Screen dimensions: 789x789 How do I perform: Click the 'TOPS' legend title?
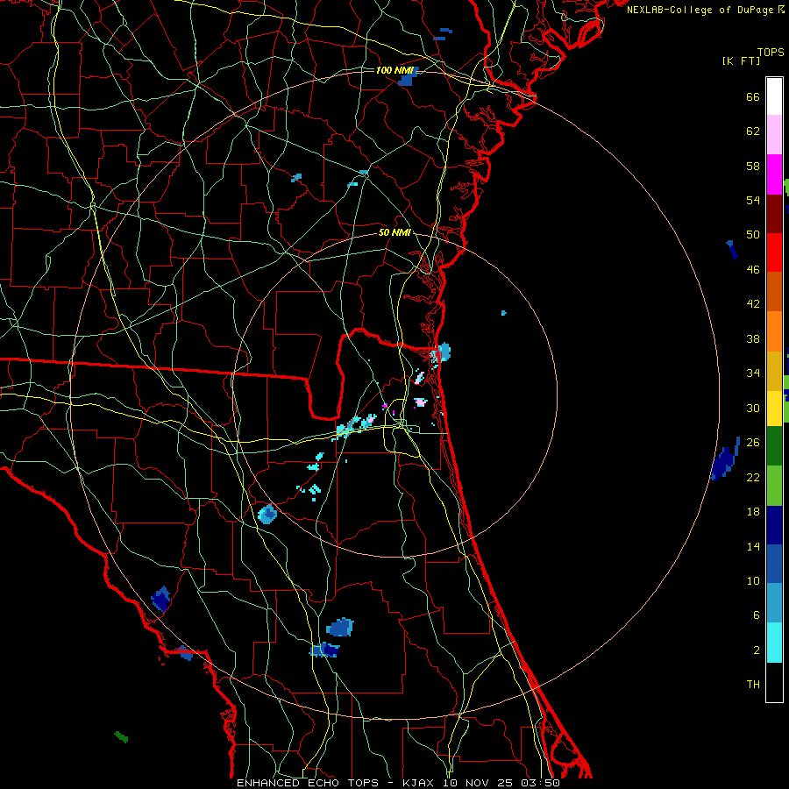click(771, 53)
